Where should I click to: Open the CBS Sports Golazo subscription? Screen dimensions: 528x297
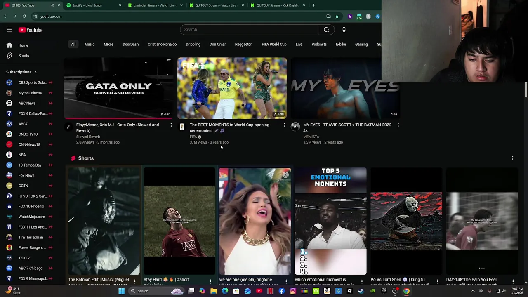pyautogui.click(x=29, y=82)
